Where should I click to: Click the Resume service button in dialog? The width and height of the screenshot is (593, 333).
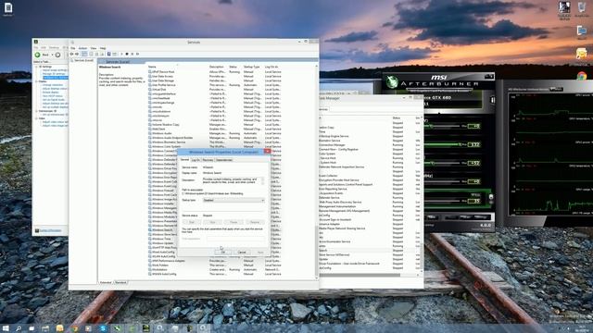pos(255,222)
